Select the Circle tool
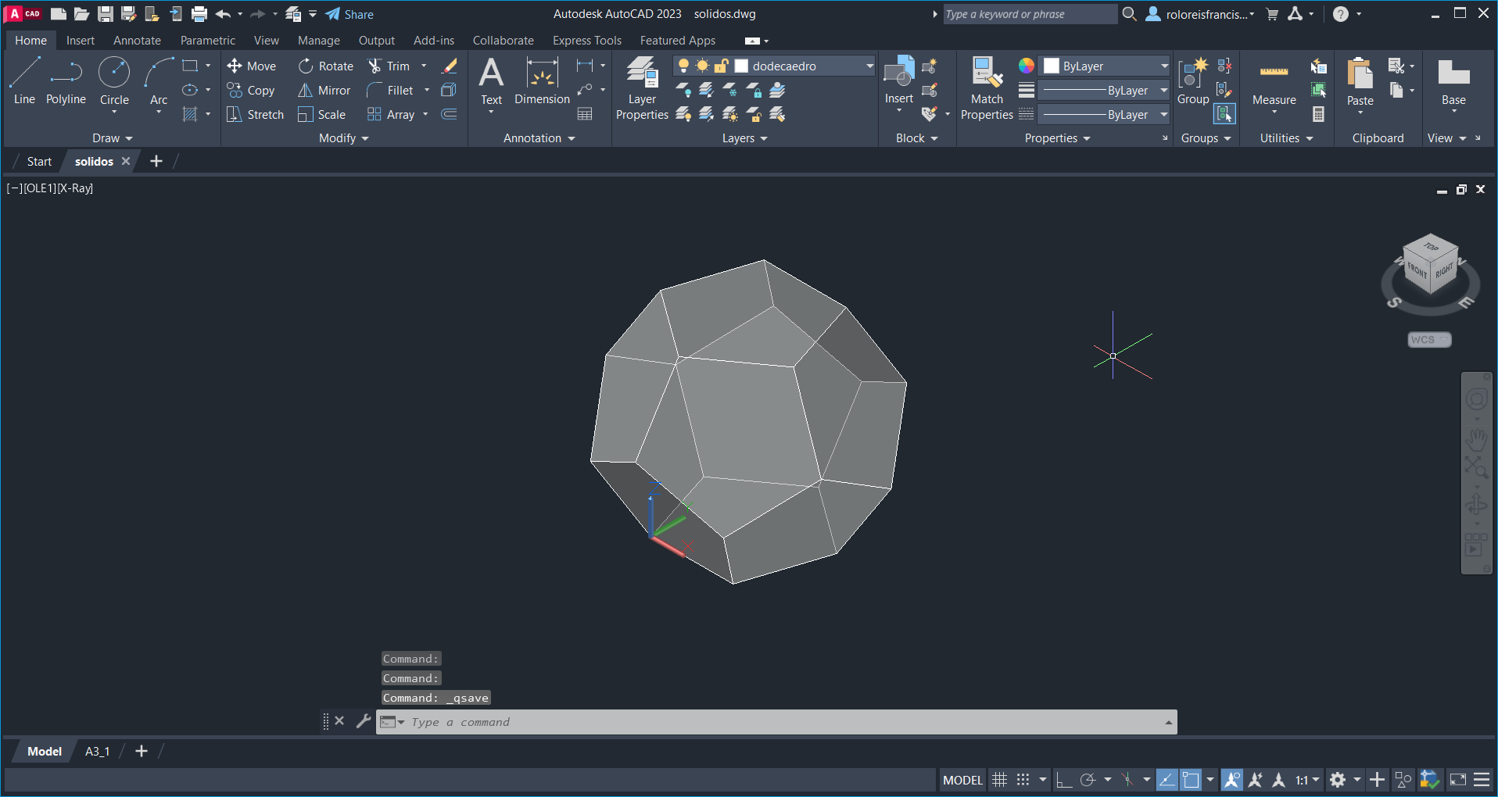 point(114,80)
